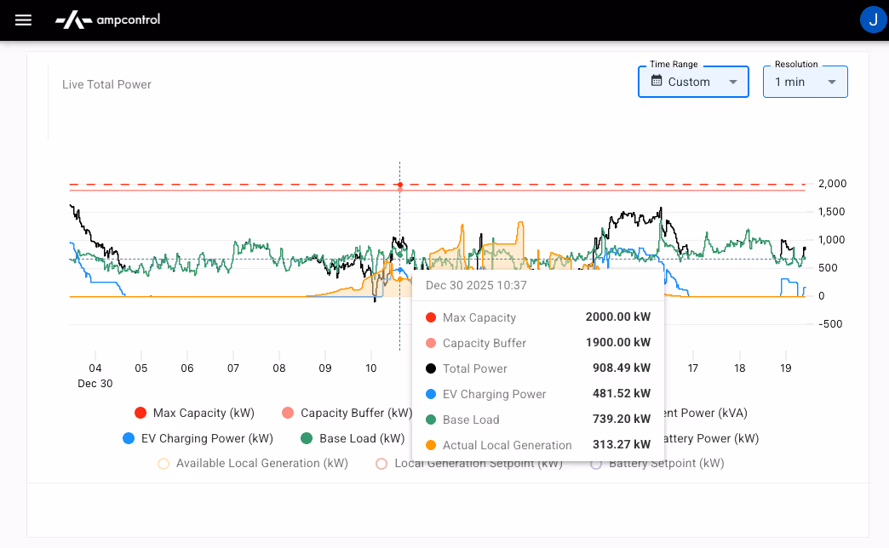Click the Max Capacity (kW) legend label
Screen dimensions: 889x548
[203, 412]
